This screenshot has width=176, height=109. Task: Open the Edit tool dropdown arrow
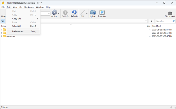coord(87,14)
